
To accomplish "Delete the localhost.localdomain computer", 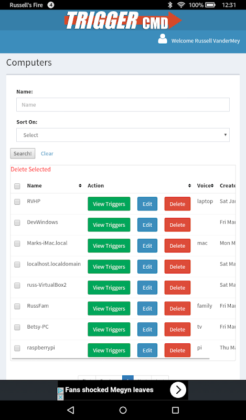I will pyautogui.click(x=177, y=267).
